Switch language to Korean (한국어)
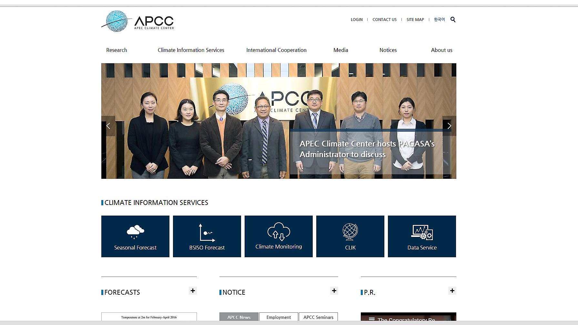The width and height of the screenshot is (578, 325). tap(439, 20)
